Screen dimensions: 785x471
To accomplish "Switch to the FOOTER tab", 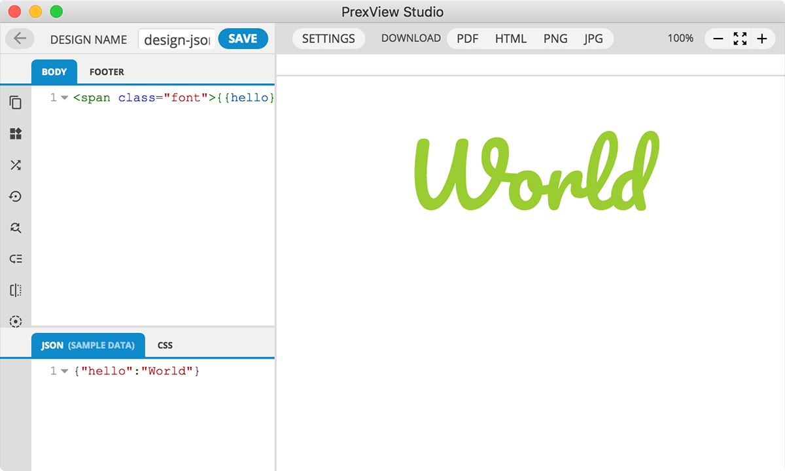I will click(x=107, y=71).
